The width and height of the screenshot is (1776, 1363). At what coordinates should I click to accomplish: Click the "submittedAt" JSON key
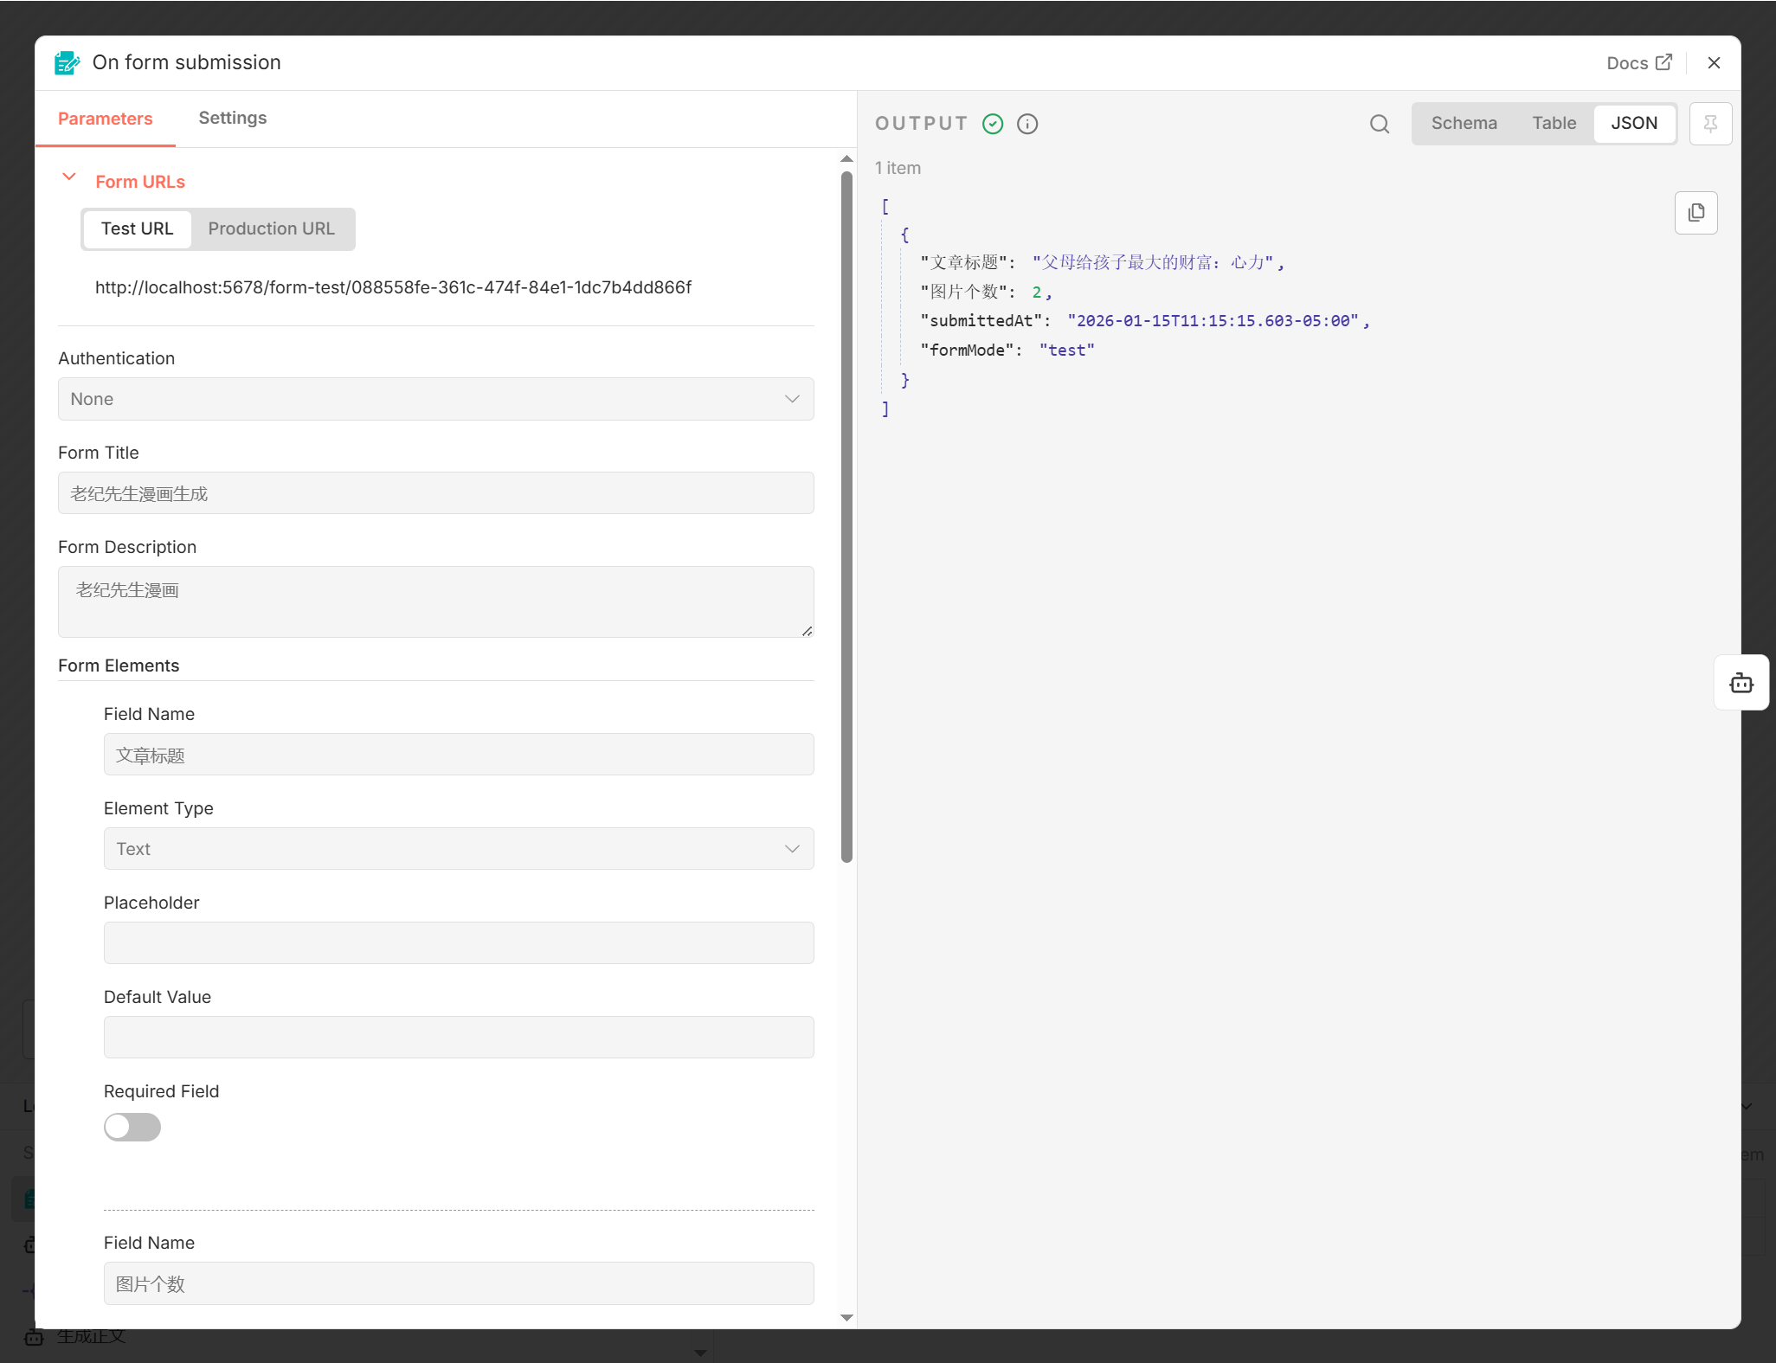(x=981, y=321)
